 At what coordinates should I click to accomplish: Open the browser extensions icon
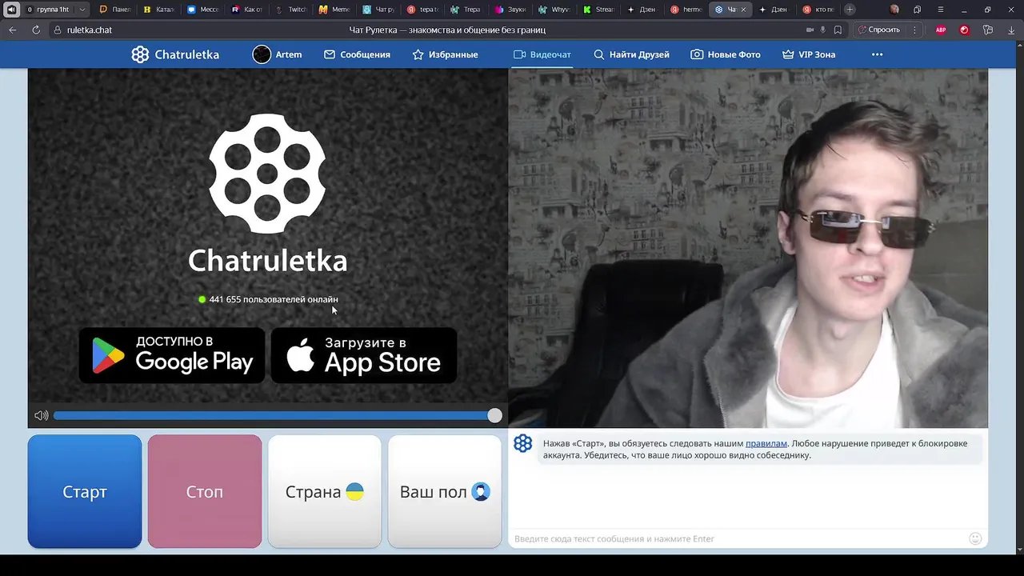(988, 30)
